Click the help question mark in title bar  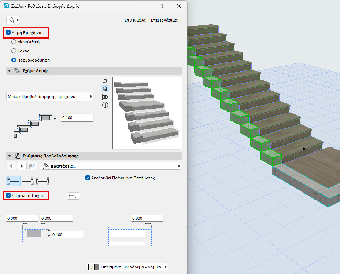pos(162,6)
